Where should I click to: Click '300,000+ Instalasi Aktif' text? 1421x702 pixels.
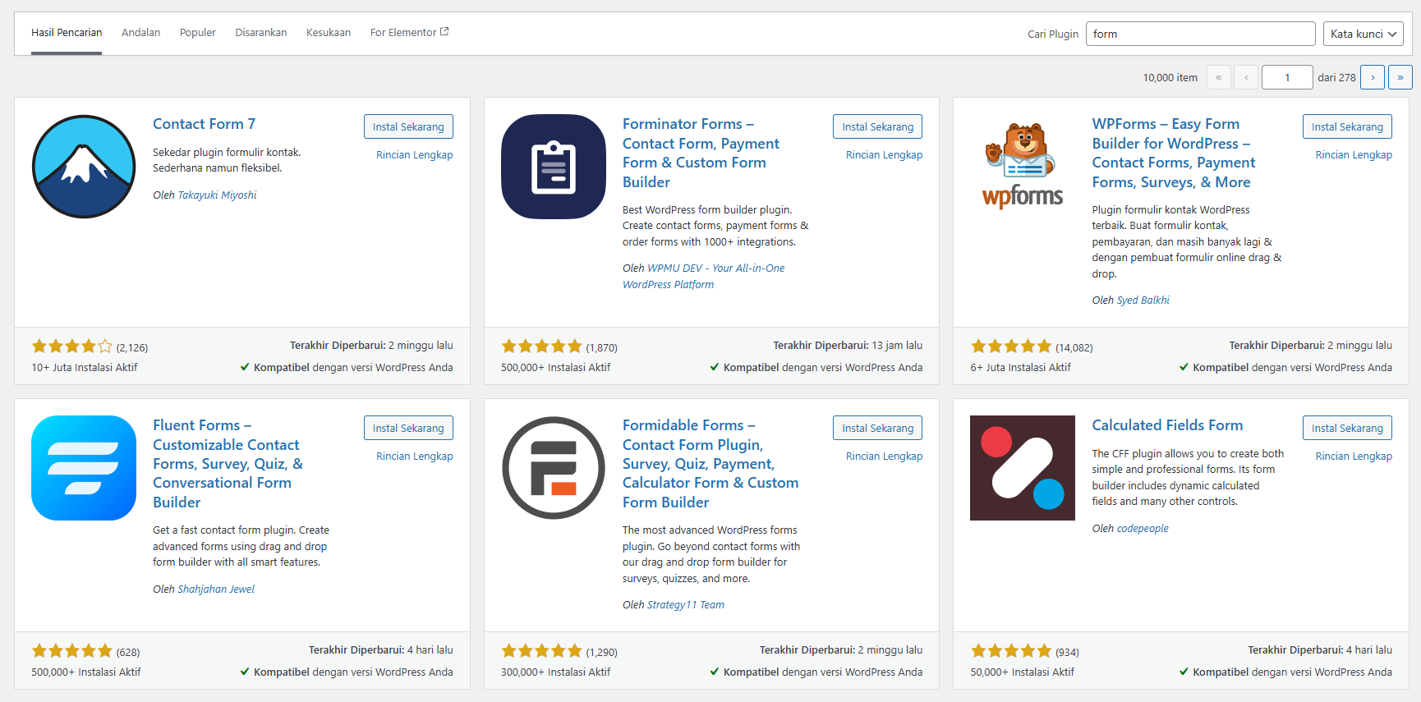555,672
